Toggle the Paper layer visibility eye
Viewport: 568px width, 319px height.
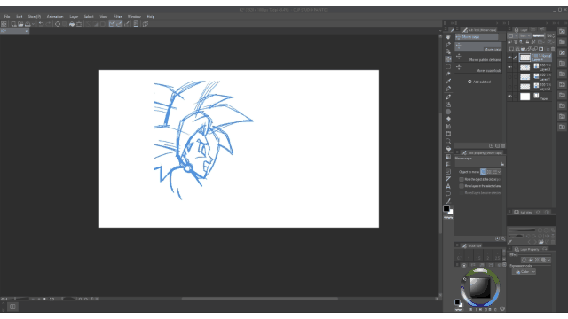509,97
